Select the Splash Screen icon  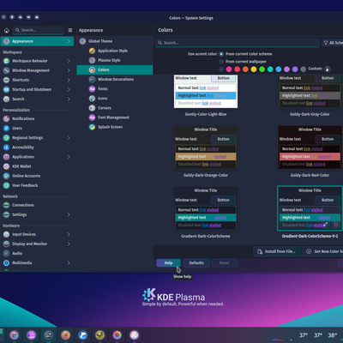[x=92, y=127]
